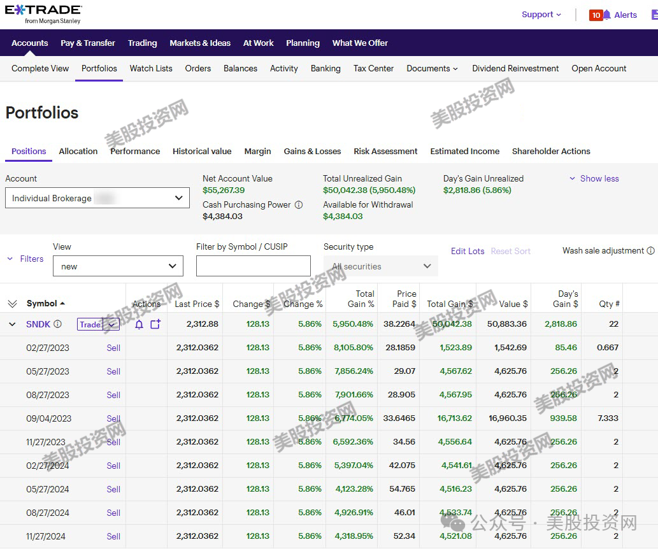Screen dimensions: 658x549
Task: Open the Tax Center tab
Action: 373,68
